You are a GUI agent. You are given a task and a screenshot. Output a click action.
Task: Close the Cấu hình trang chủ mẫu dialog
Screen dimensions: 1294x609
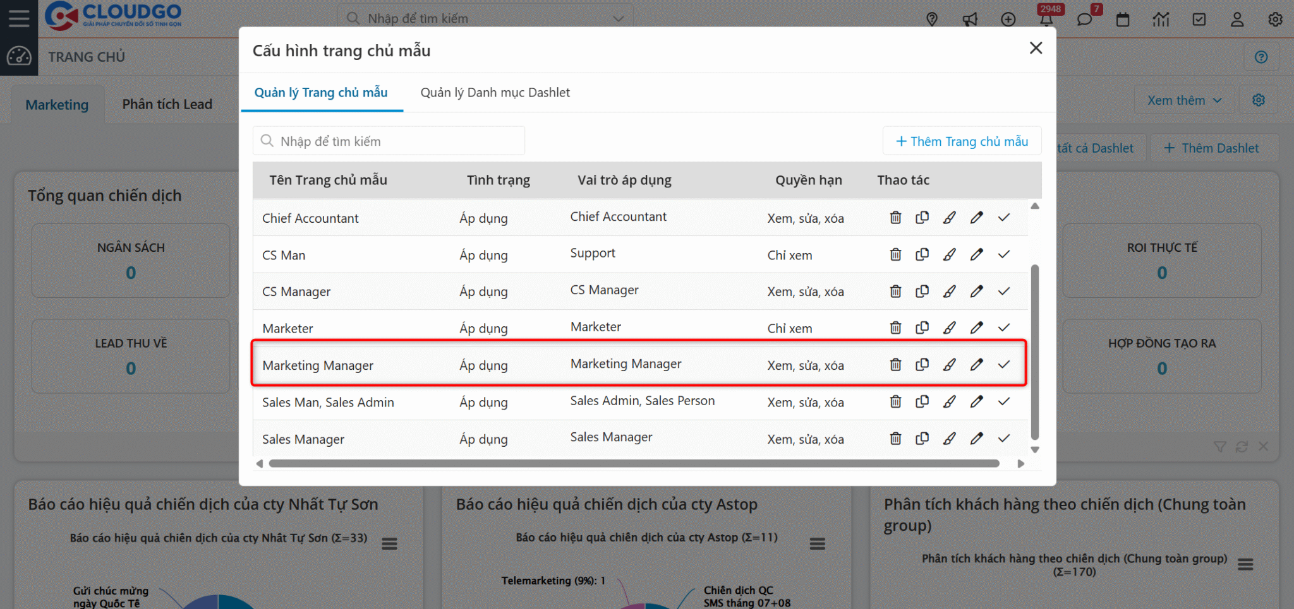click(x=1036, y=48)
